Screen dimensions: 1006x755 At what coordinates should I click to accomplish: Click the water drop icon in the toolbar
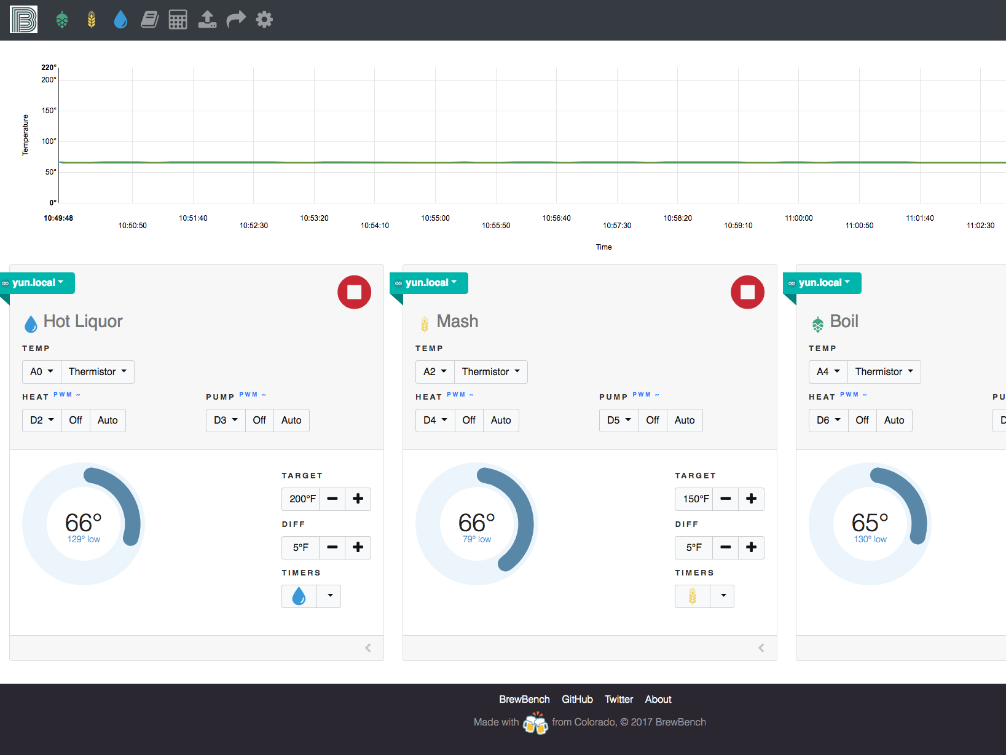pyautogui.click(x=120, y=19)
